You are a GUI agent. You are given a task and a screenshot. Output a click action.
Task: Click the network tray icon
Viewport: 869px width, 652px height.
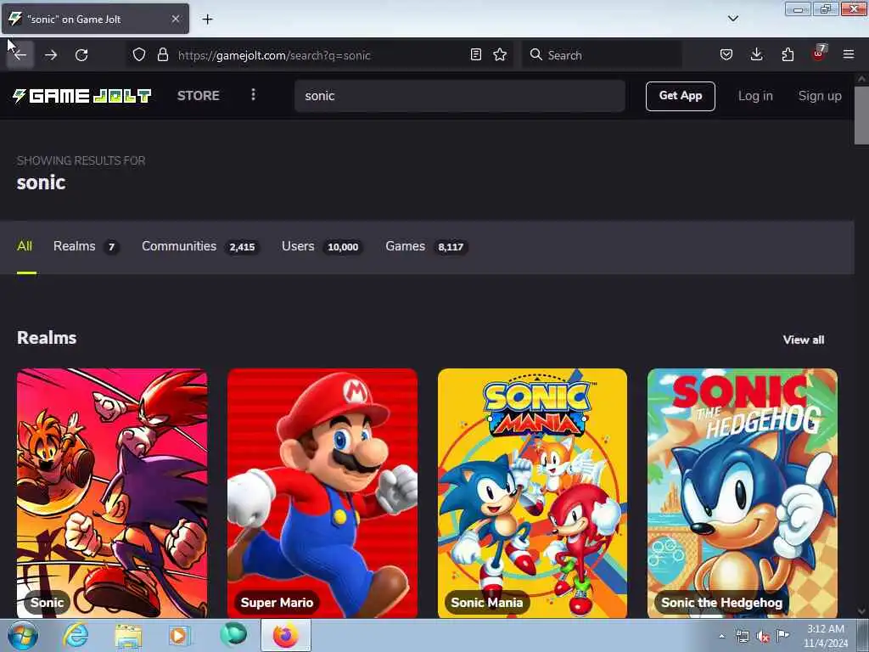coord(742,637)
